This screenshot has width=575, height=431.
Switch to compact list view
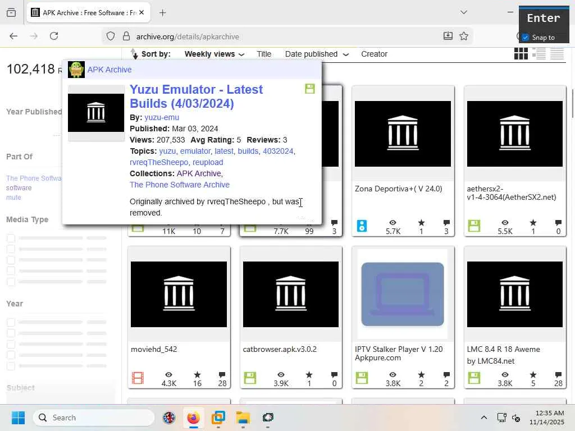point(556,54)
